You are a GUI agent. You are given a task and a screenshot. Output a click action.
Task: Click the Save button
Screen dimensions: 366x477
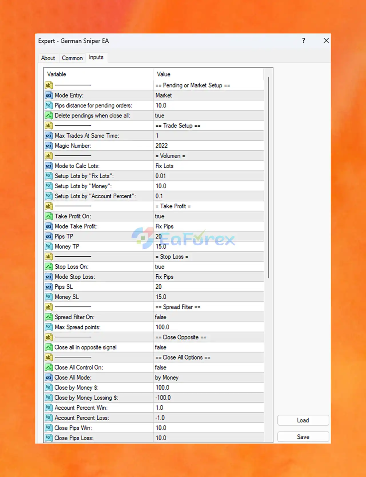tap(303, 437)
